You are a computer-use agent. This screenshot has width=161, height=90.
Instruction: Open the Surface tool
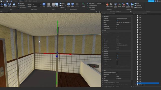tap(57, 5)
